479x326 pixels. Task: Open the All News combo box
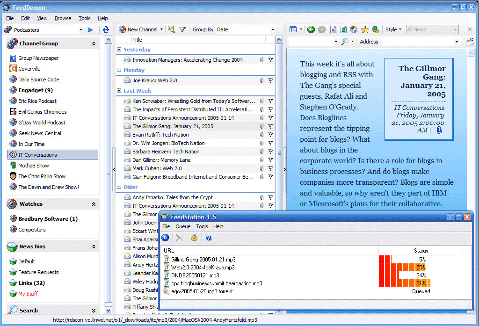(x=432, y=29)
